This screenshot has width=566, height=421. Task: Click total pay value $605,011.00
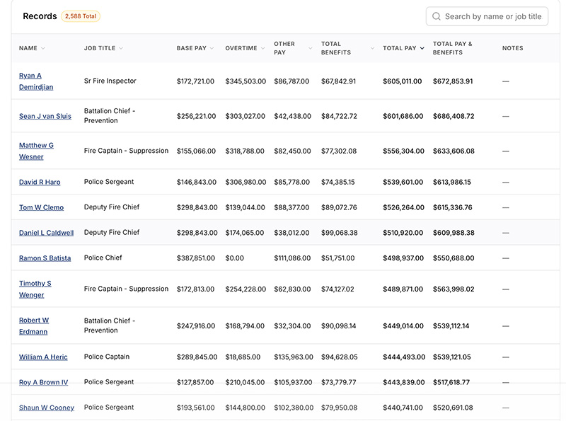(x=402, y=81)
